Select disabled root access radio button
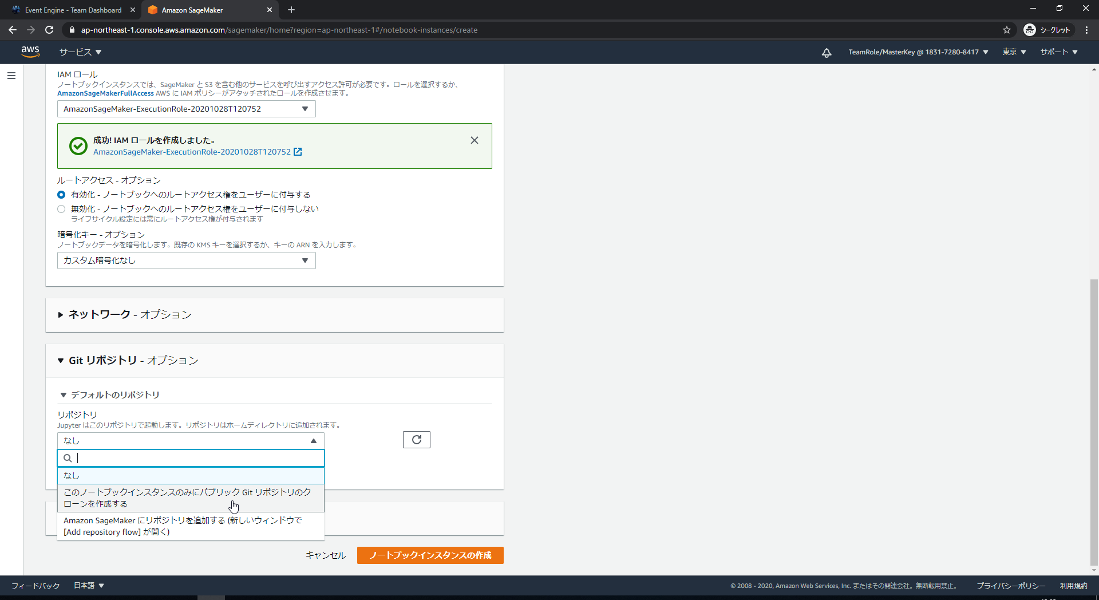The width and height of the screenshot is (1099, 600). click(x=61, y=209)
